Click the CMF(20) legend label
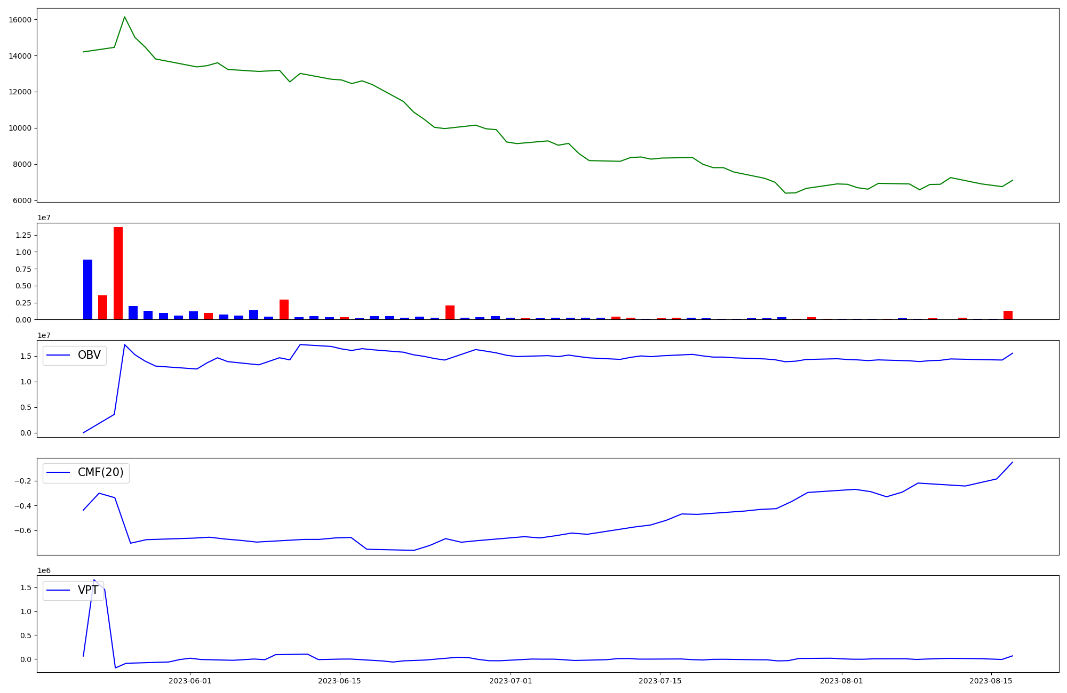1067x693 pixels. (100, 472)
